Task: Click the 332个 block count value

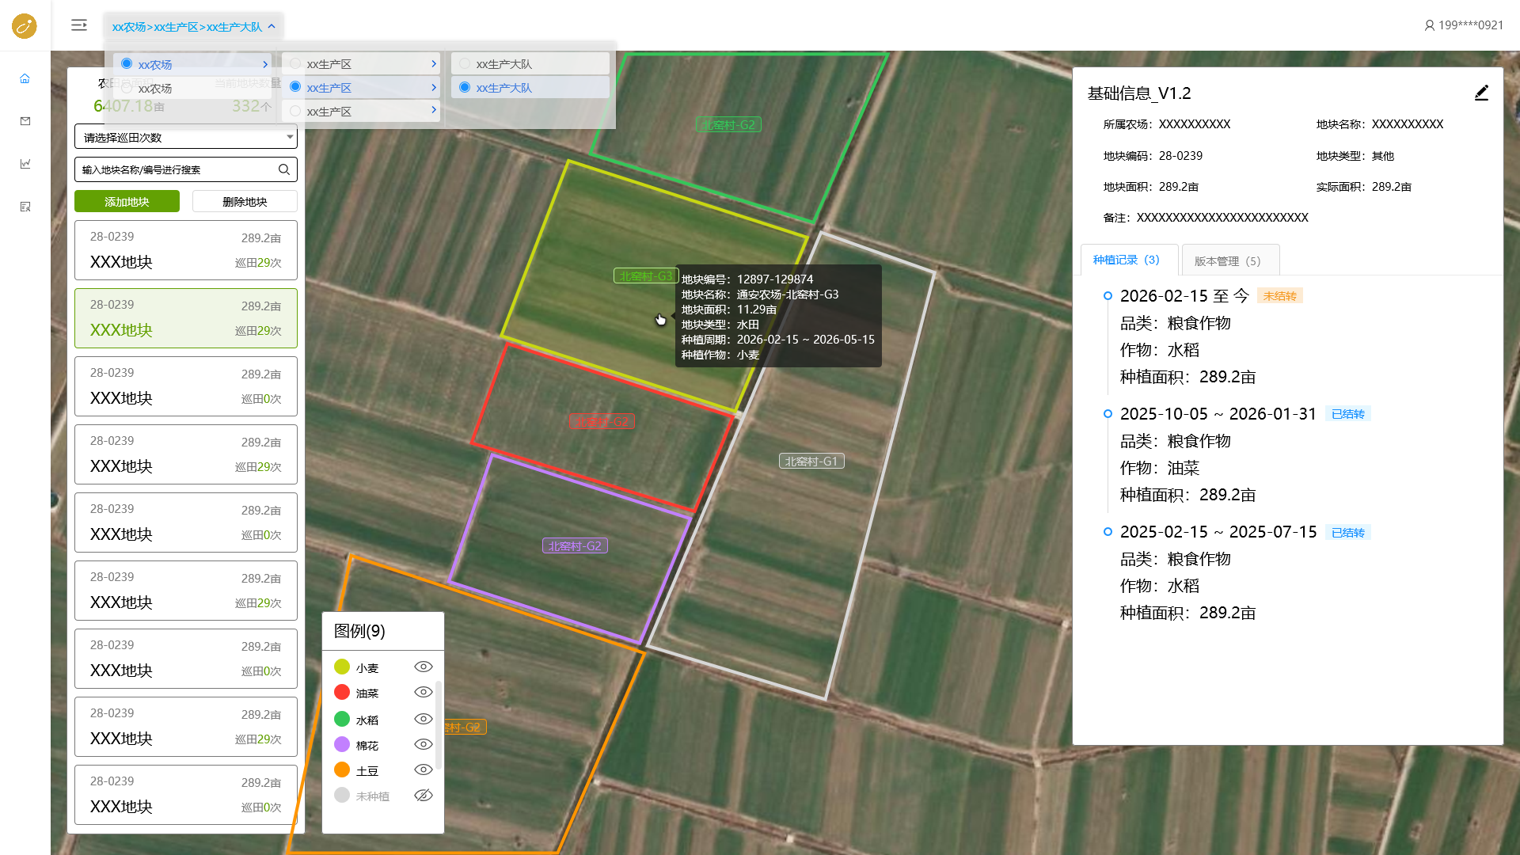Action: tap(252, 106)
